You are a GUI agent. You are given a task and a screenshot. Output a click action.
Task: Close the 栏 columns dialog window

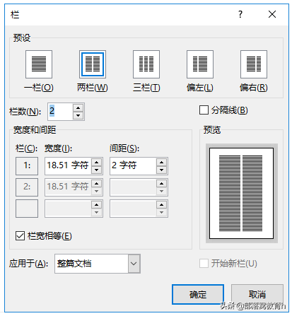272,14
